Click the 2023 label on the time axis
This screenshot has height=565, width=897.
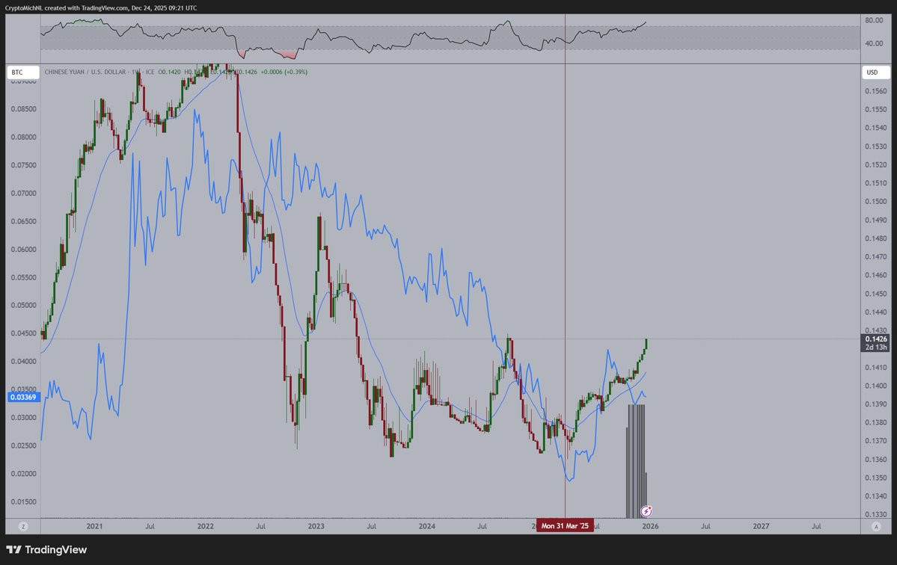click(316, 526)
